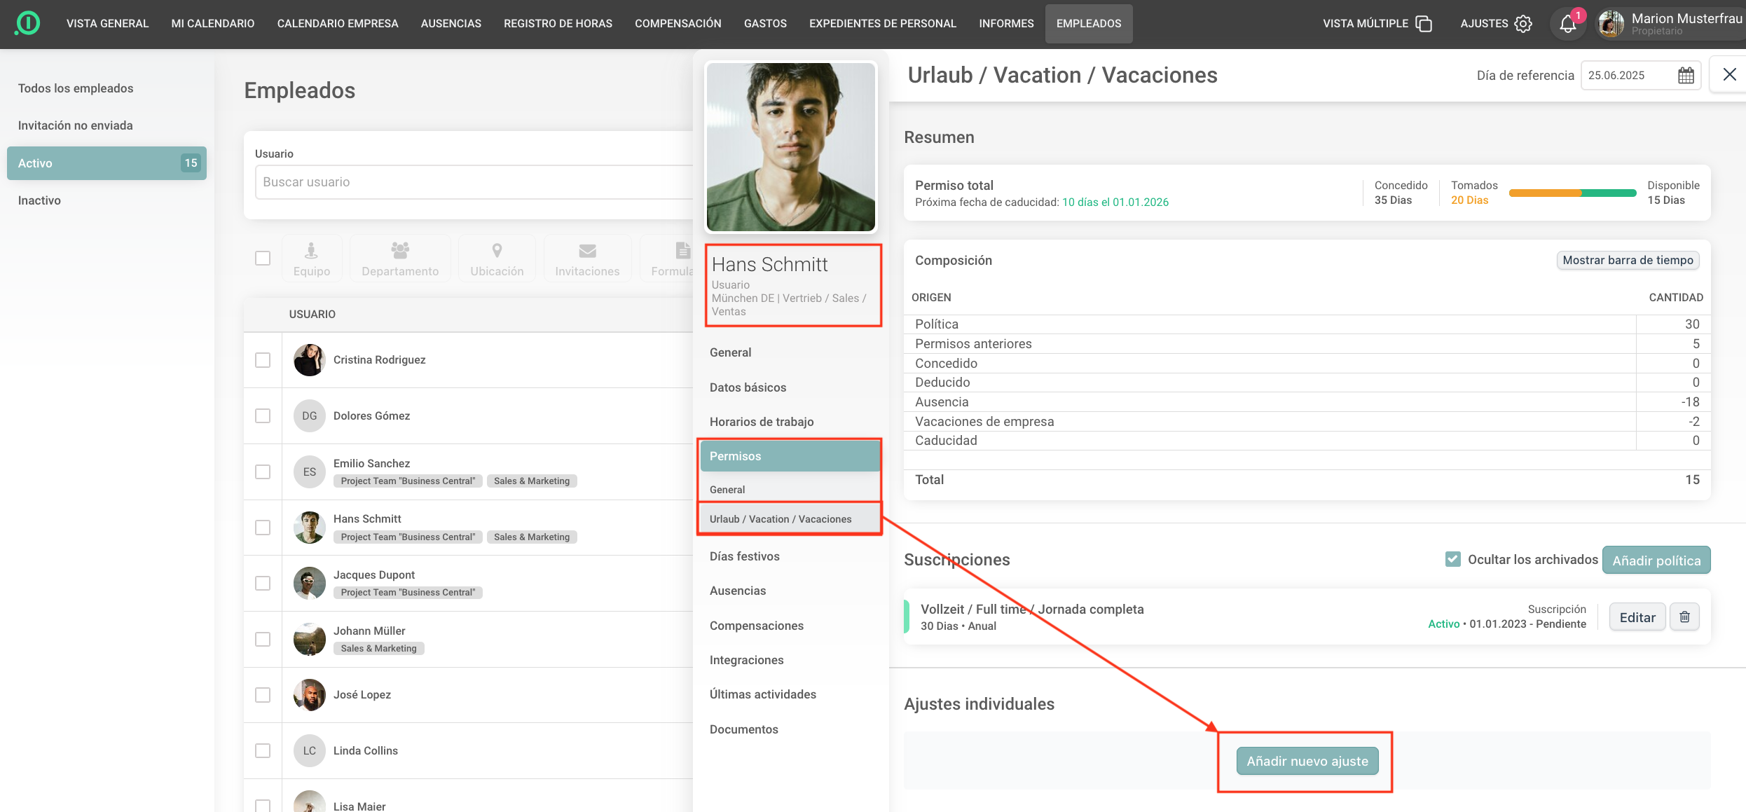
Task: Open Vista Múltiple windows icon
Action: tap(1424, 24)
